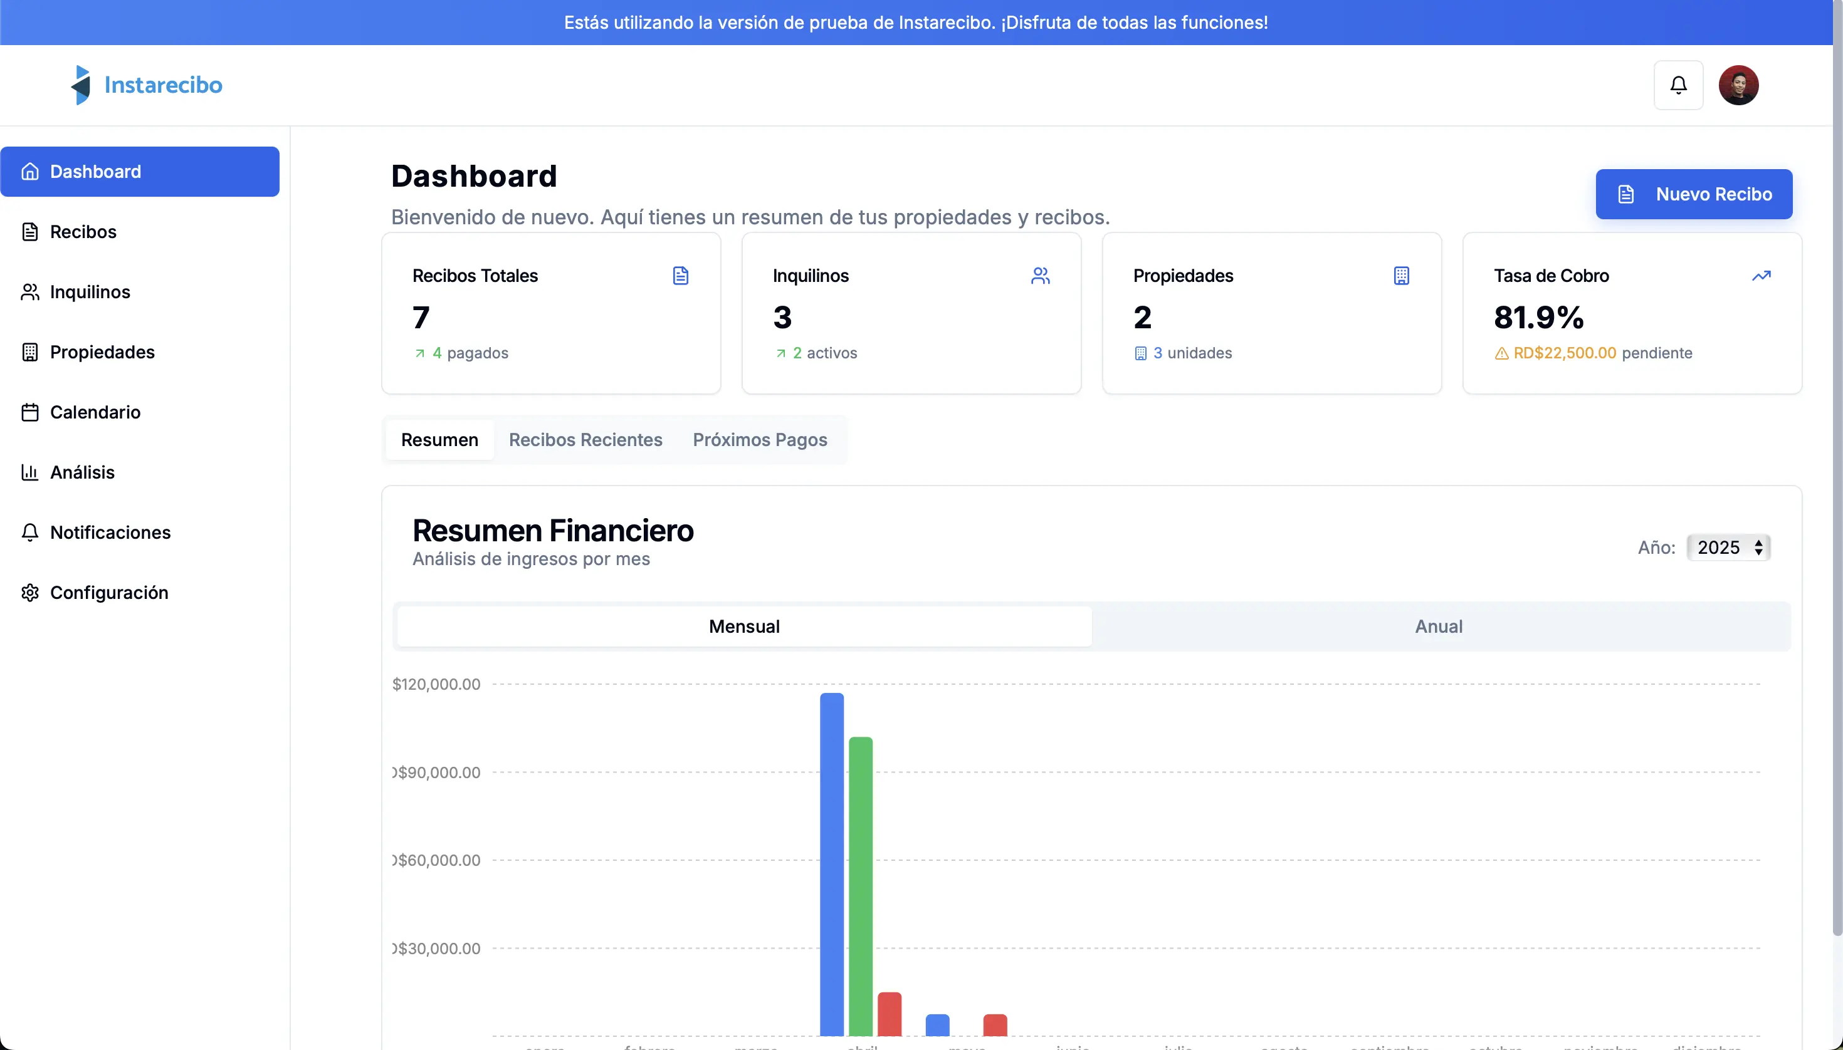This screenshot has width=1843, height=1050.
Task: Click the Dashboard home icon in sidebar
Action: coord(29,172)
